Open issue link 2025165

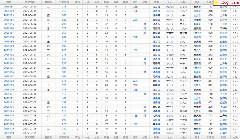(x=9, y=68)
